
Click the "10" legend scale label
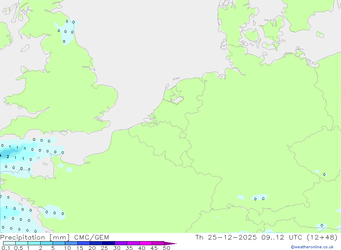tap(68, 248)
